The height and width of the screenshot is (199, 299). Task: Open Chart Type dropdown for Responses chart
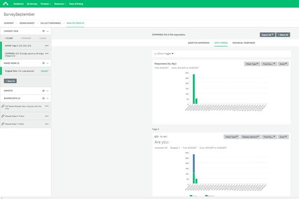(252, 64)
